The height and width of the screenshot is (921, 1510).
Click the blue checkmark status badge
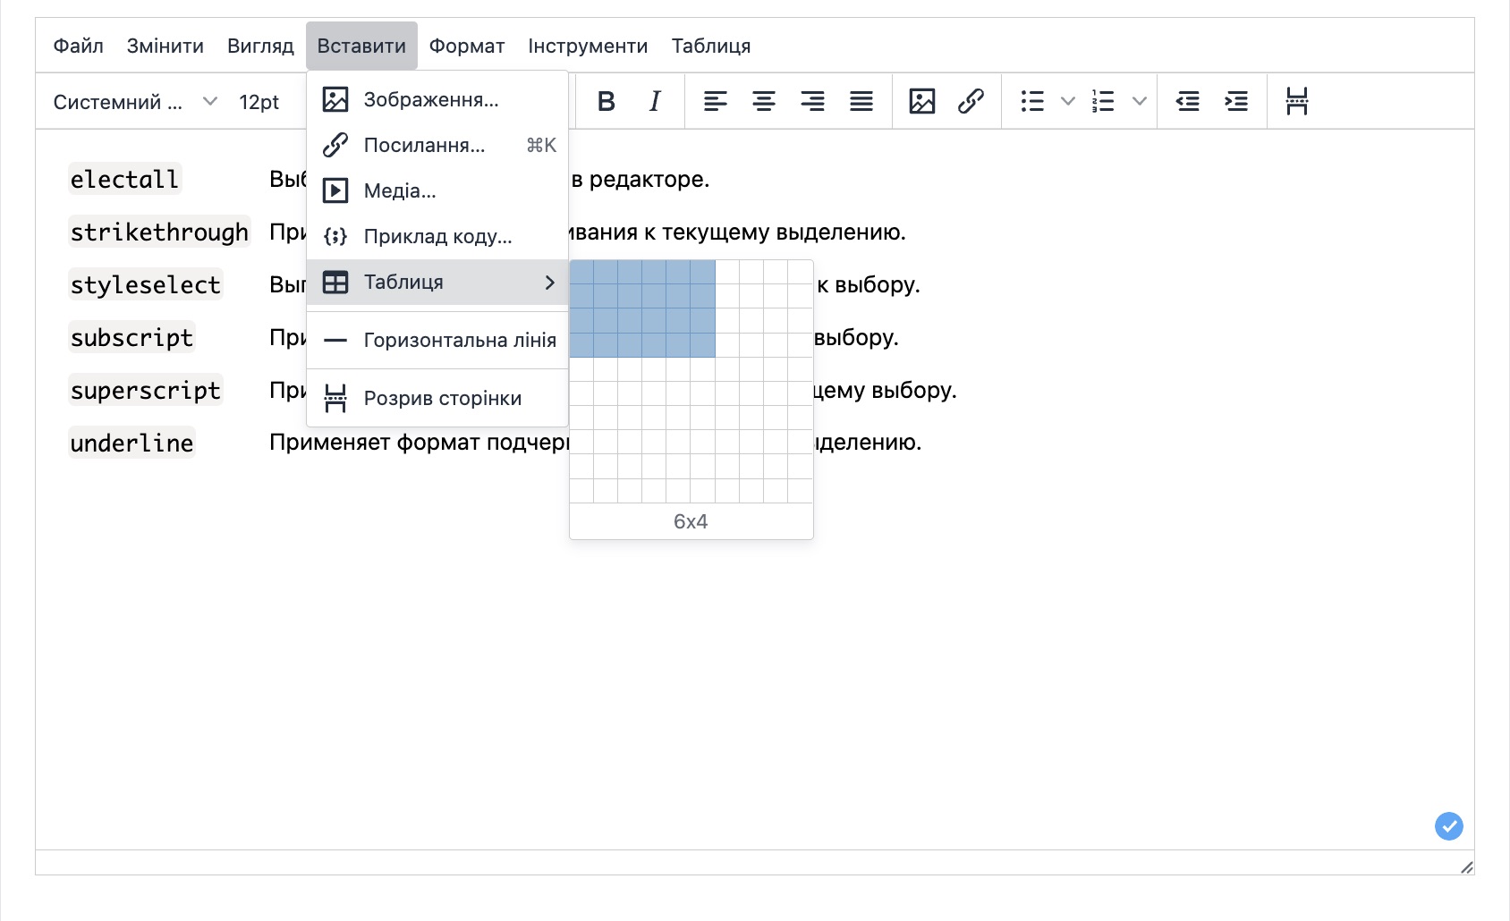click(x=1448, y=825)
